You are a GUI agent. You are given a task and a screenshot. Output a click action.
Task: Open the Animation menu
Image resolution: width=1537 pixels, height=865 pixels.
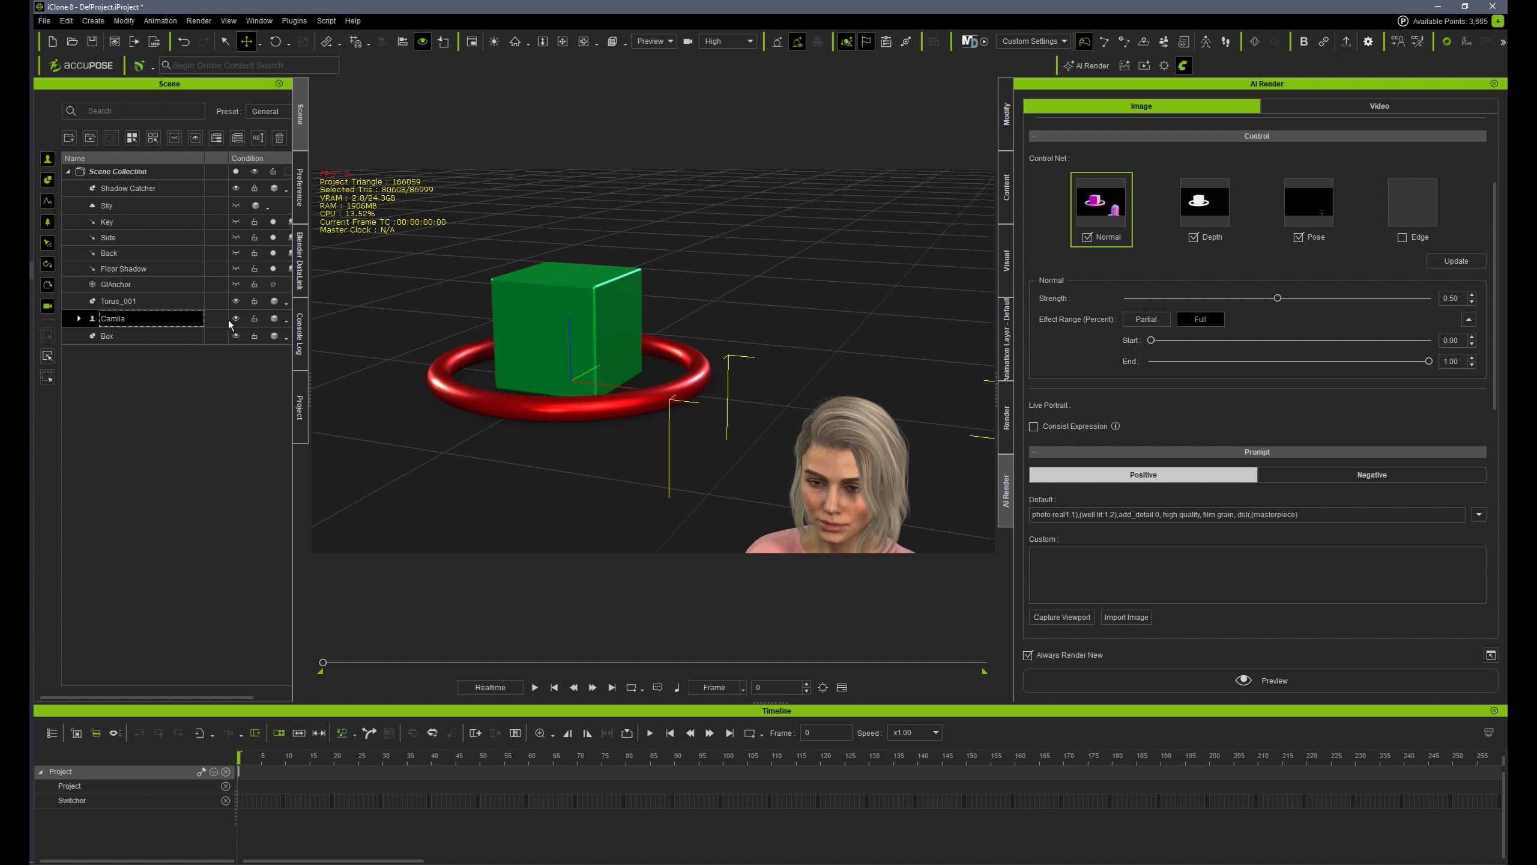(x=160, y=20)
